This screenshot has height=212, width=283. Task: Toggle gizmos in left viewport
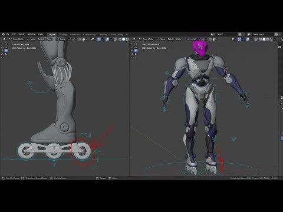(x=99, y=39)
